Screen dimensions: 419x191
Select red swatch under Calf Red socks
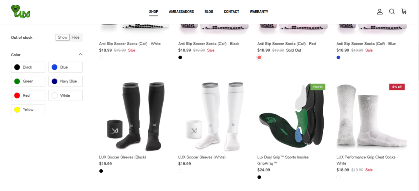coord(259,57)
